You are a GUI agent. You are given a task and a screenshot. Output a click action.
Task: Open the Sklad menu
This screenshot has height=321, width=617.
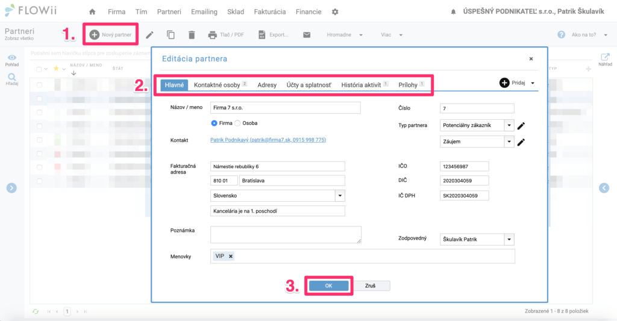[x=236, y=12]
